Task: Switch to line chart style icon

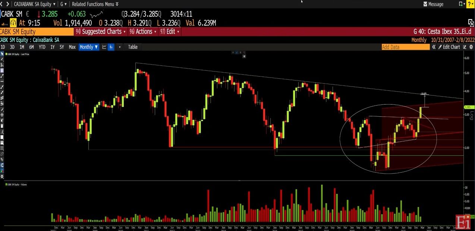Action: pos(104,47)
